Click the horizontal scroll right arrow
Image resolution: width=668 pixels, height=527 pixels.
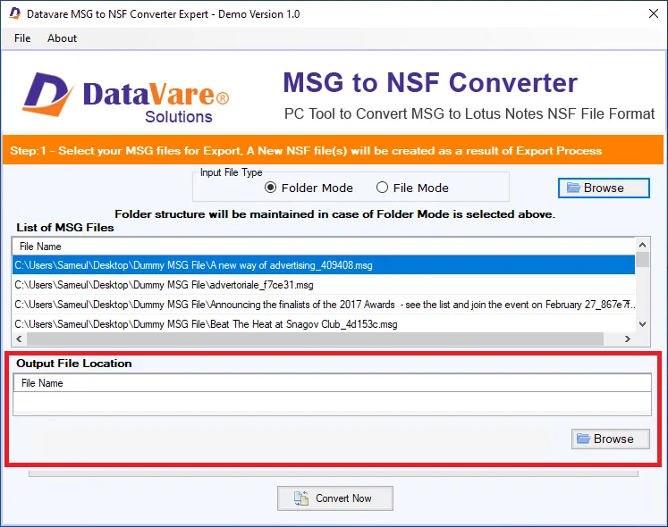pos(627,339)
